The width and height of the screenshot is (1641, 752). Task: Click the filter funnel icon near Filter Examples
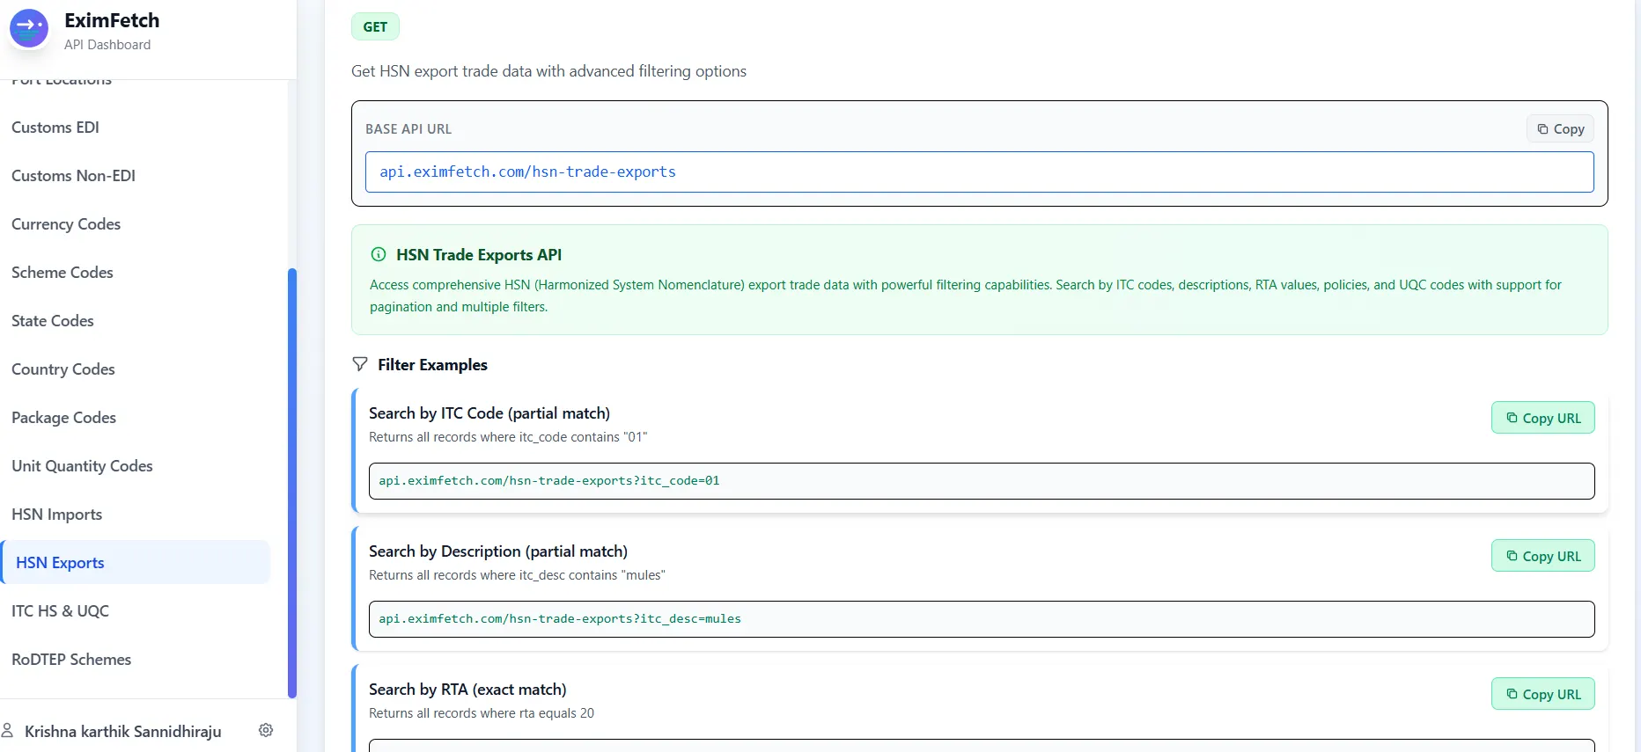[x=360, y=363]
